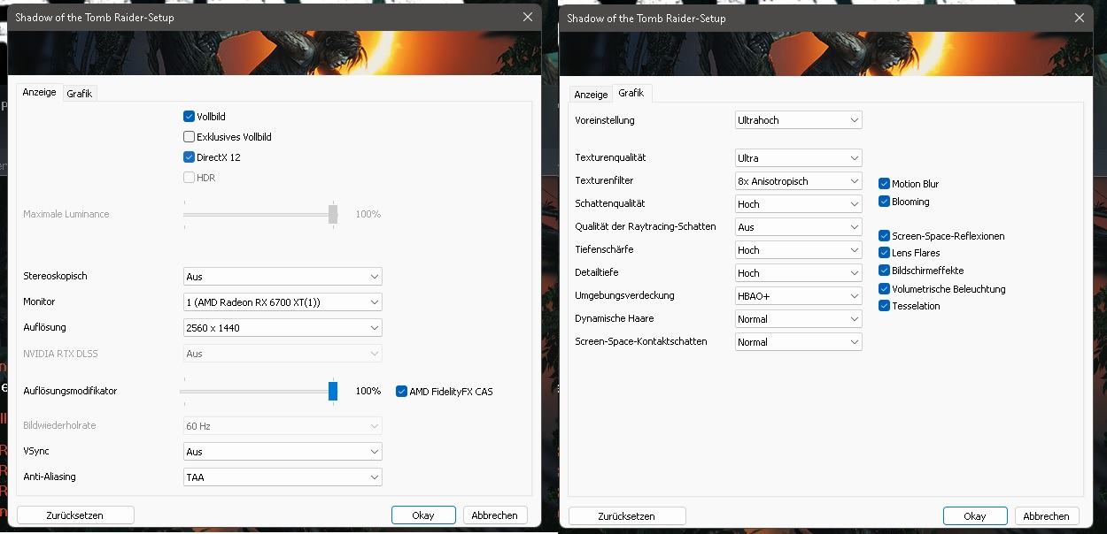Switch to Grafik tab in left window

coord(80,94)
